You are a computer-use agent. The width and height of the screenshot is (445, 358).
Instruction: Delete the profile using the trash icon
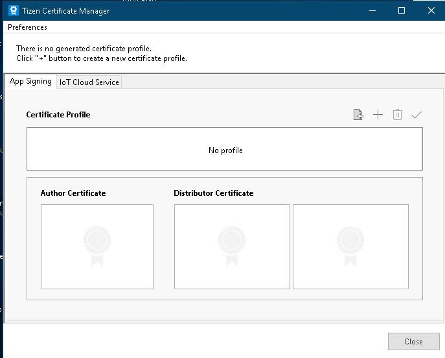pos(397,115)
